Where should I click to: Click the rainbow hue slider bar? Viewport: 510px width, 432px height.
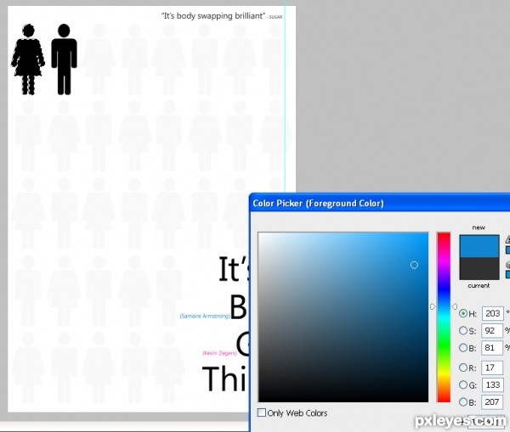click(444, 317)
